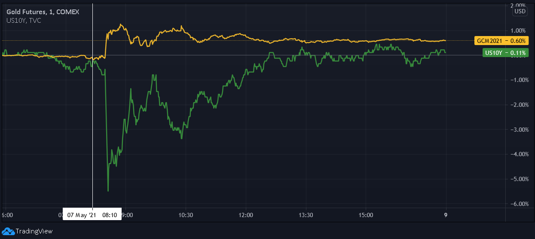Open the TradingView link text

(x=34, y=231)
